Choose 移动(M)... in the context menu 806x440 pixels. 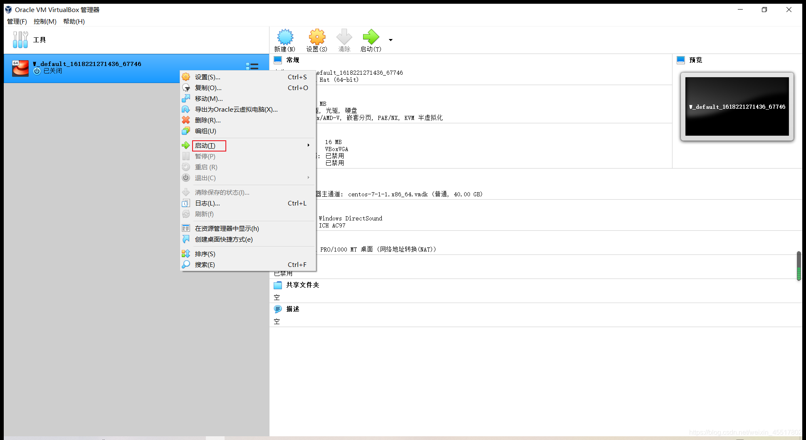[x=248, y=98]
